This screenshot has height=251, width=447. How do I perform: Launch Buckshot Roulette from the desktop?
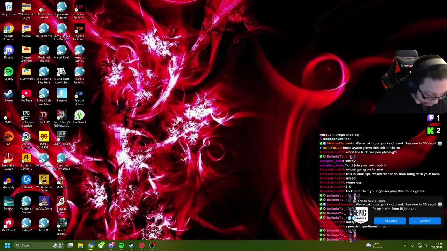(x=44, y=54)
